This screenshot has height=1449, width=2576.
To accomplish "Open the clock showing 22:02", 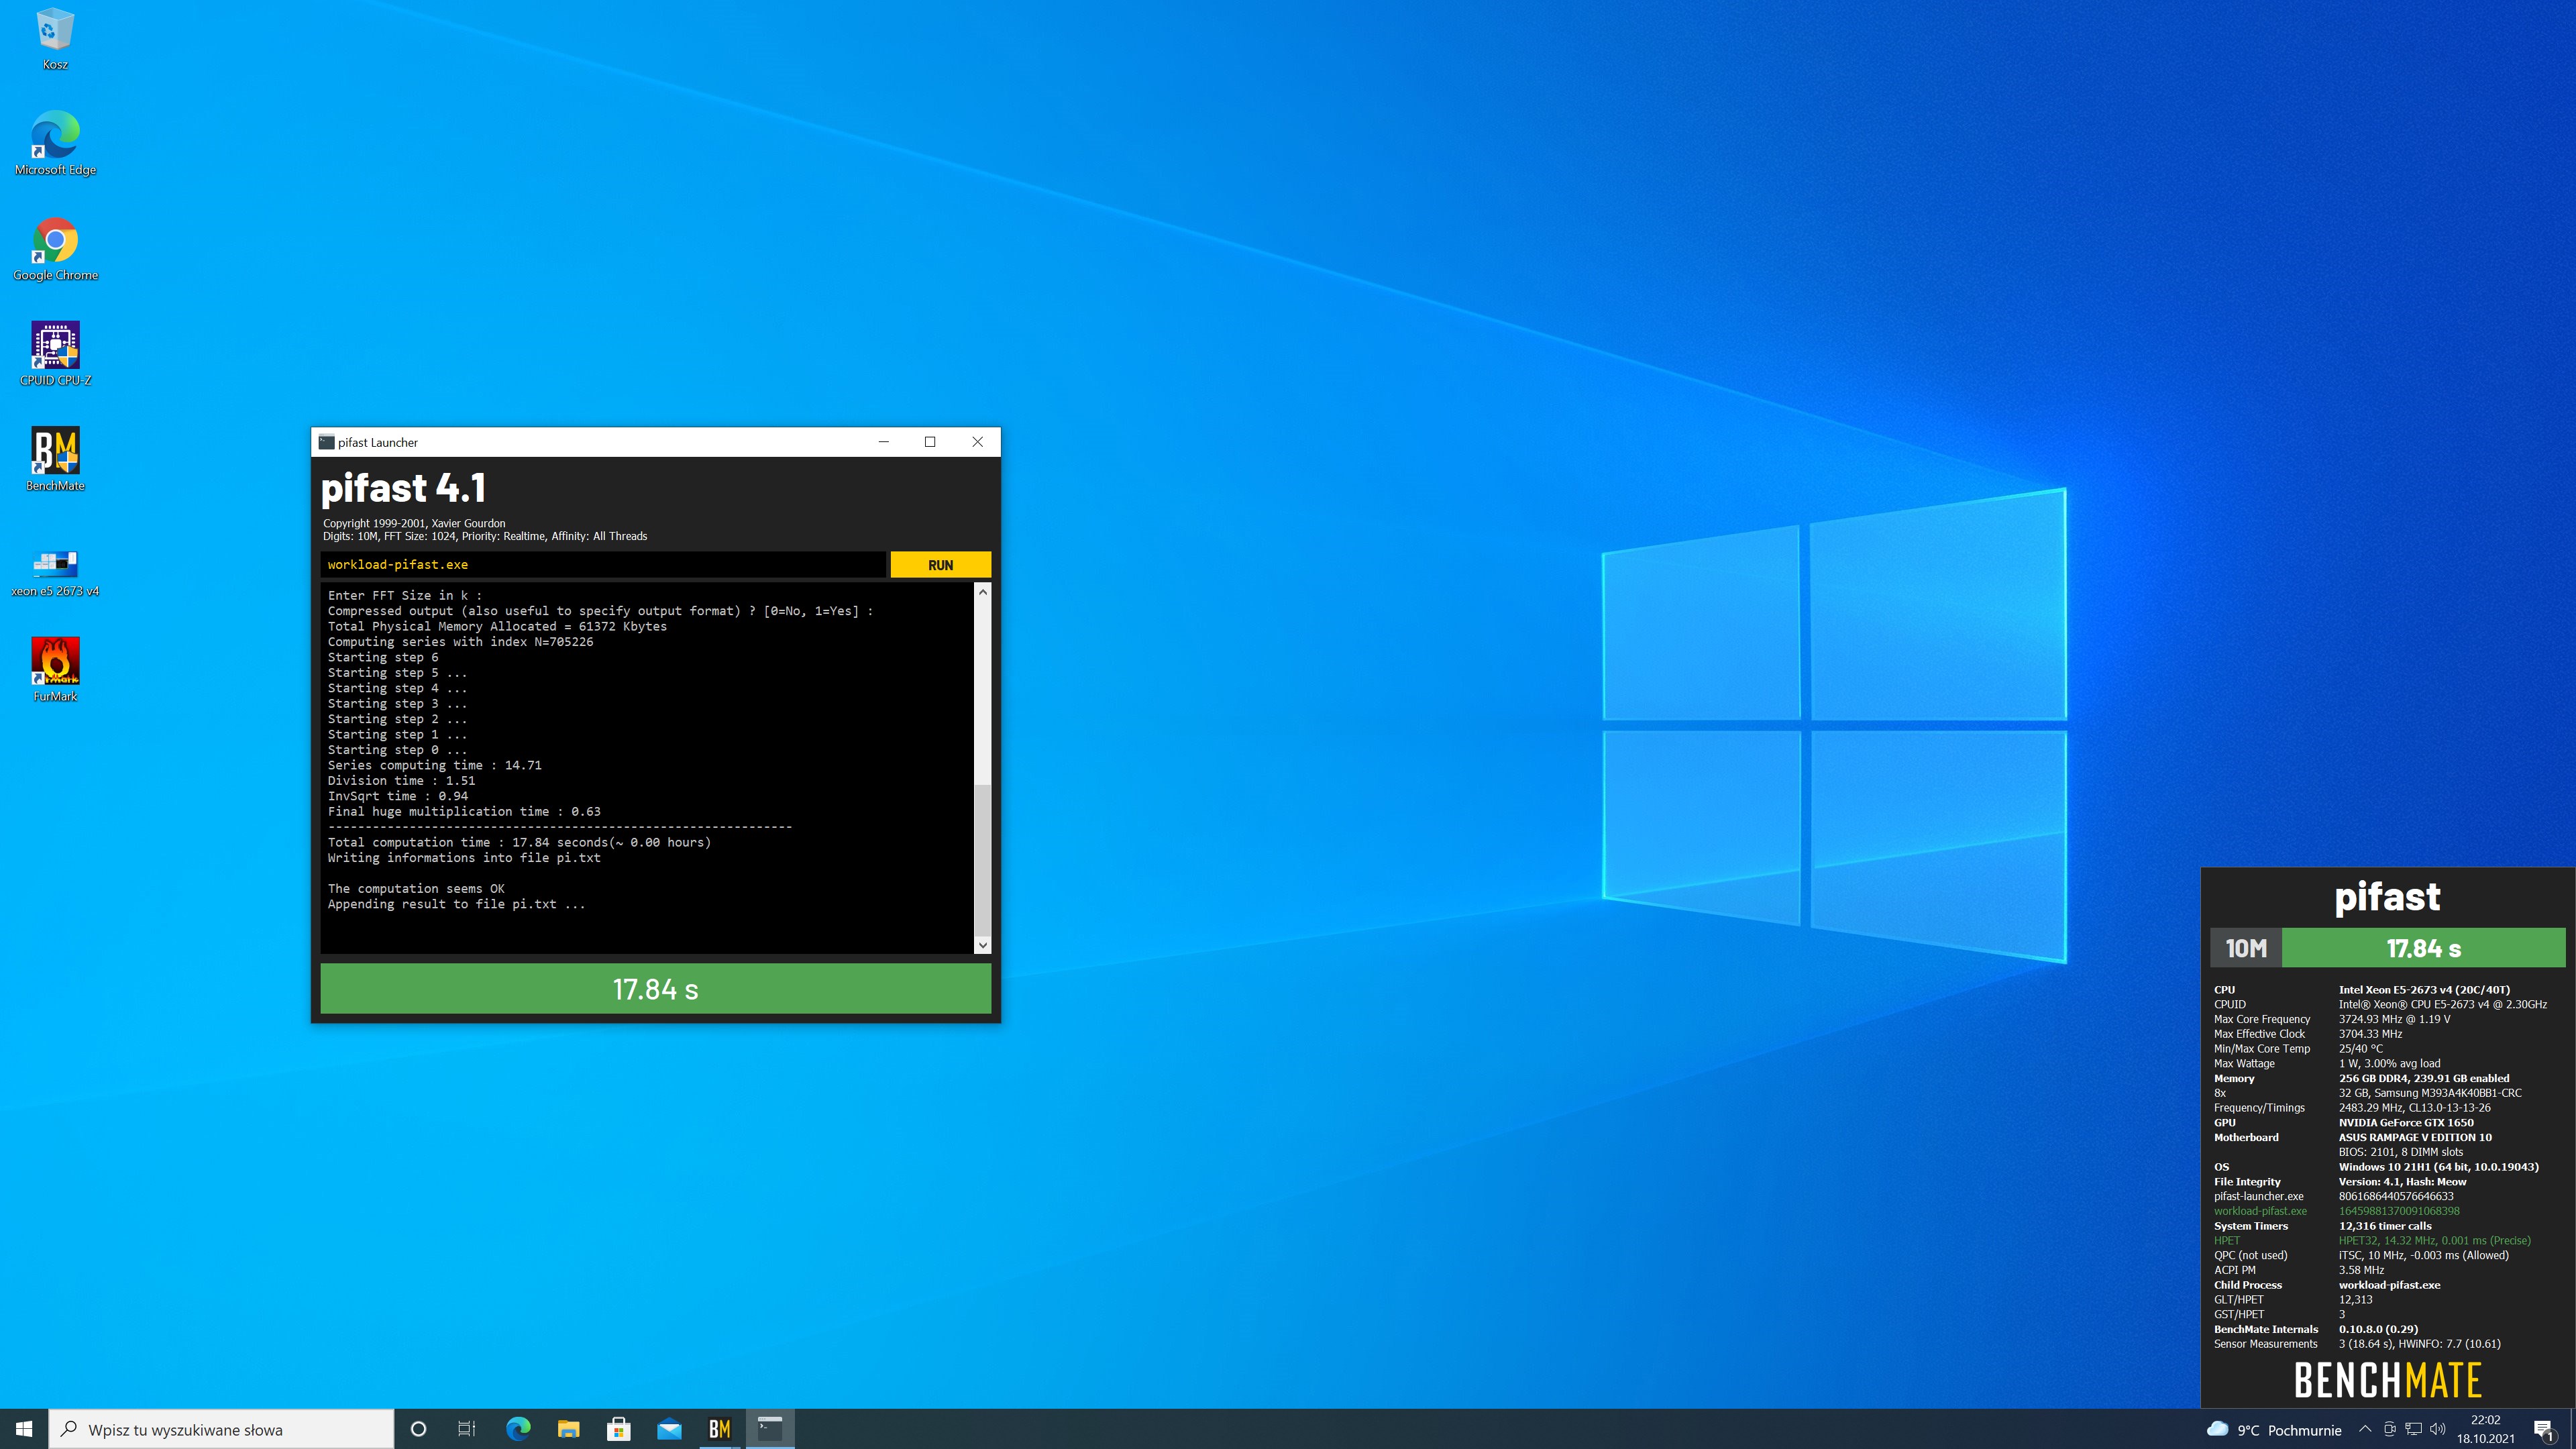I will tap(2486, 1429).
